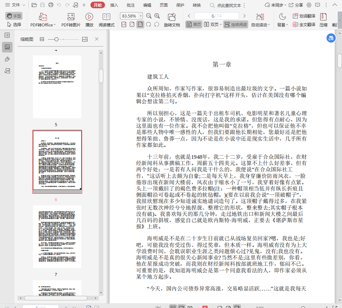This screenshot has height=308, width=342.
Task: Click 旋转文档 rotate document
Action: pyautogui.click(x=172, y=20)
